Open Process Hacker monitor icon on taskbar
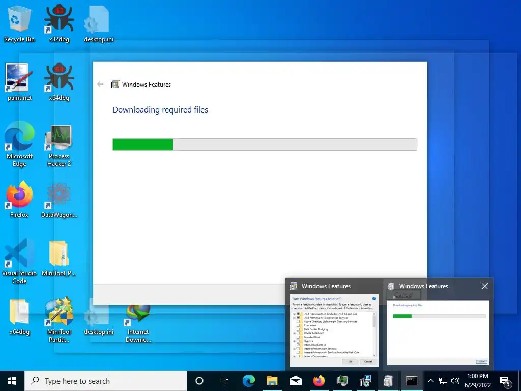Screen dimensions: 521x391 click(x=342, y=381)
